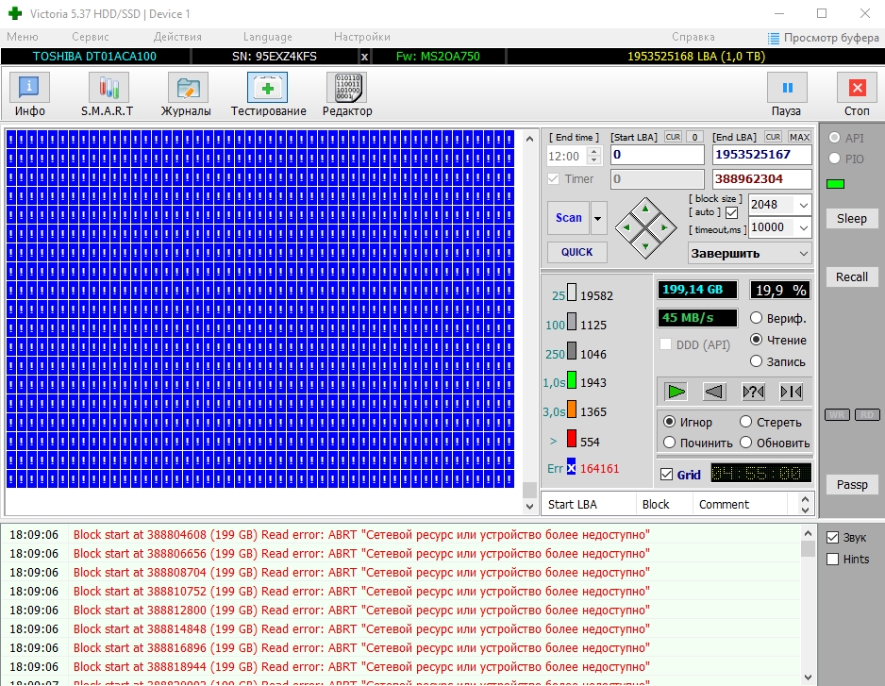The image size is (885, 686).
Task: Enable the DDD (API) checkbox
Action: (666, 344)
